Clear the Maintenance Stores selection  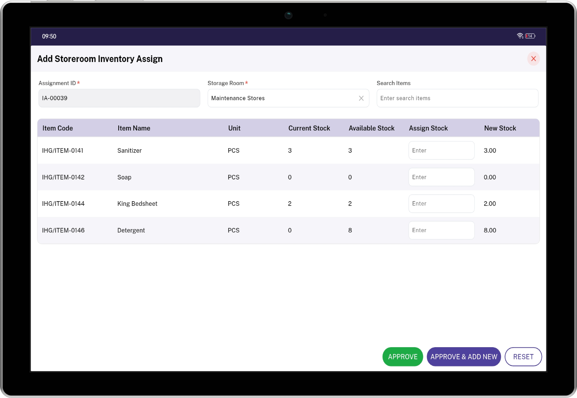click(x=361, y=98)
